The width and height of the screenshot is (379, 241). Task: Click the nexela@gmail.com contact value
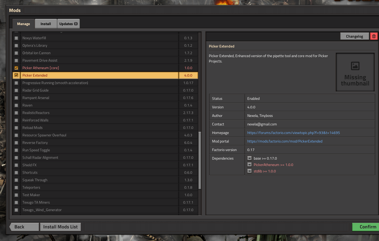point(262,124)
